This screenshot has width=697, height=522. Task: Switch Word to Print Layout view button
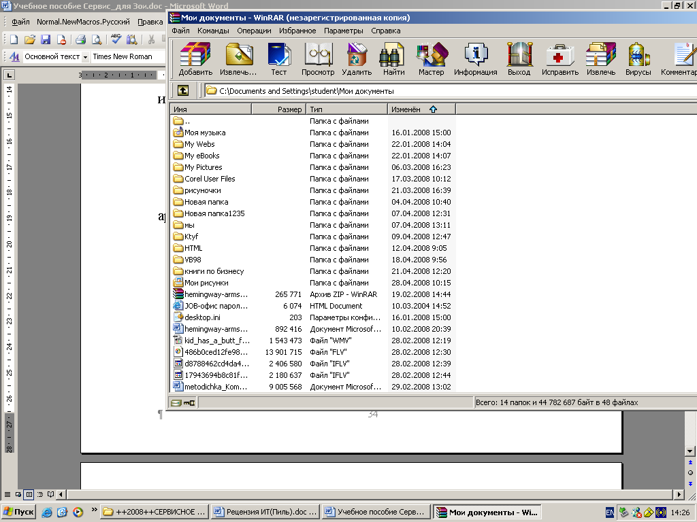[x=29, y=494]
